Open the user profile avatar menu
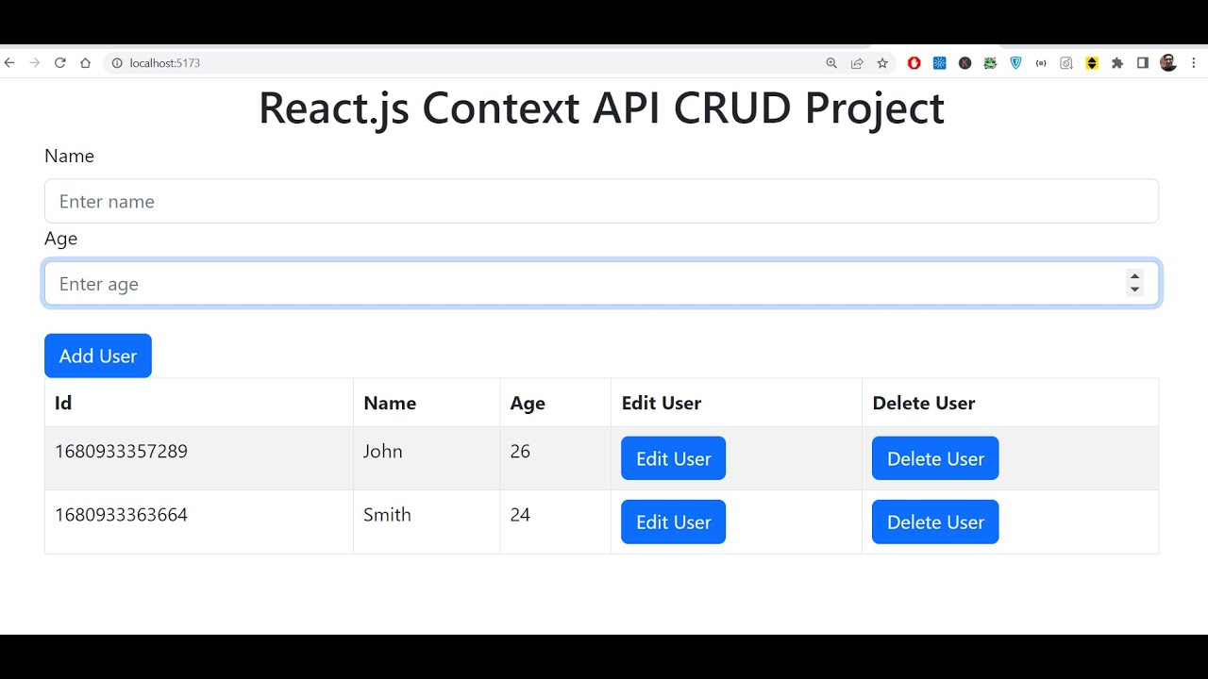Viewport: 1208px width, 679px height. [1168, 63]
